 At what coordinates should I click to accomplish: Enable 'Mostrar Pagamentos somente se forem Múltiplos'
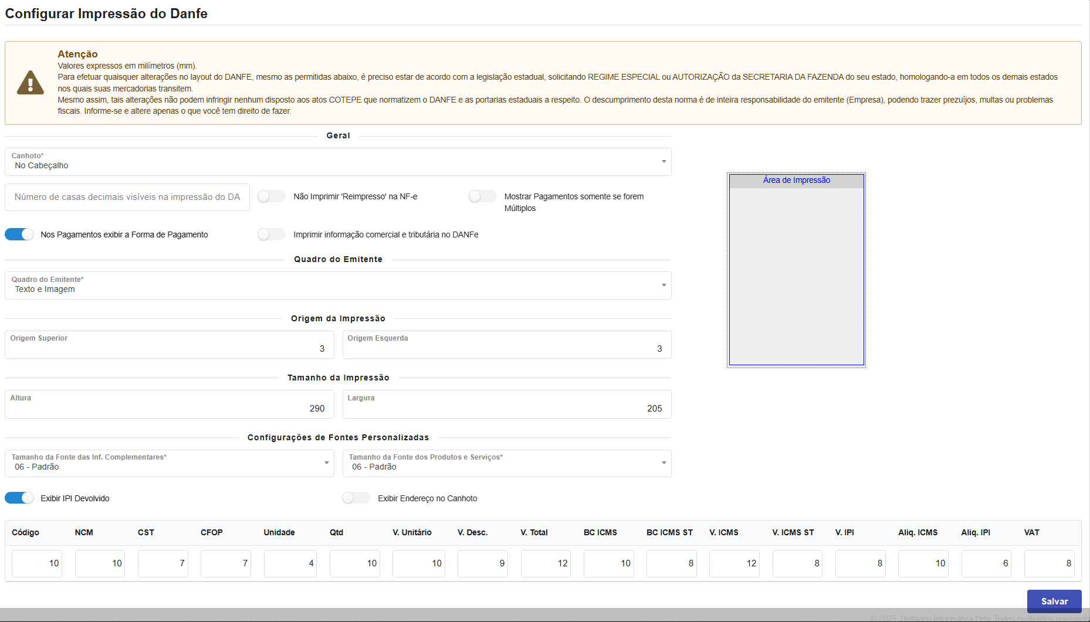pyautogui.click(x=482, y=196)
